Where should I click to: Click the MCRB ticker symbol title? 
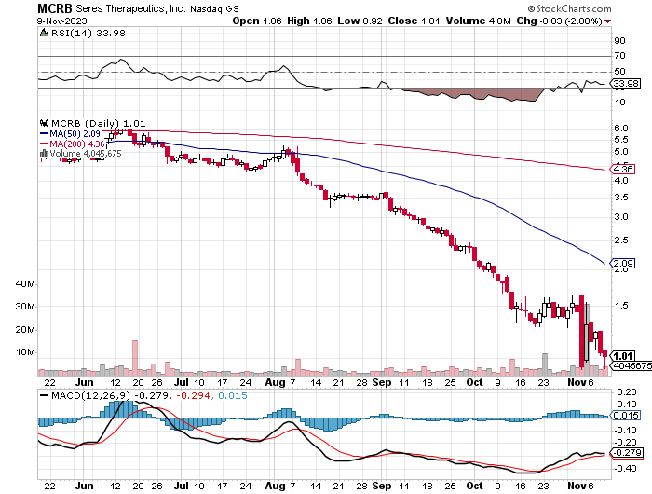pyautogui.click(x=54, y=7)
